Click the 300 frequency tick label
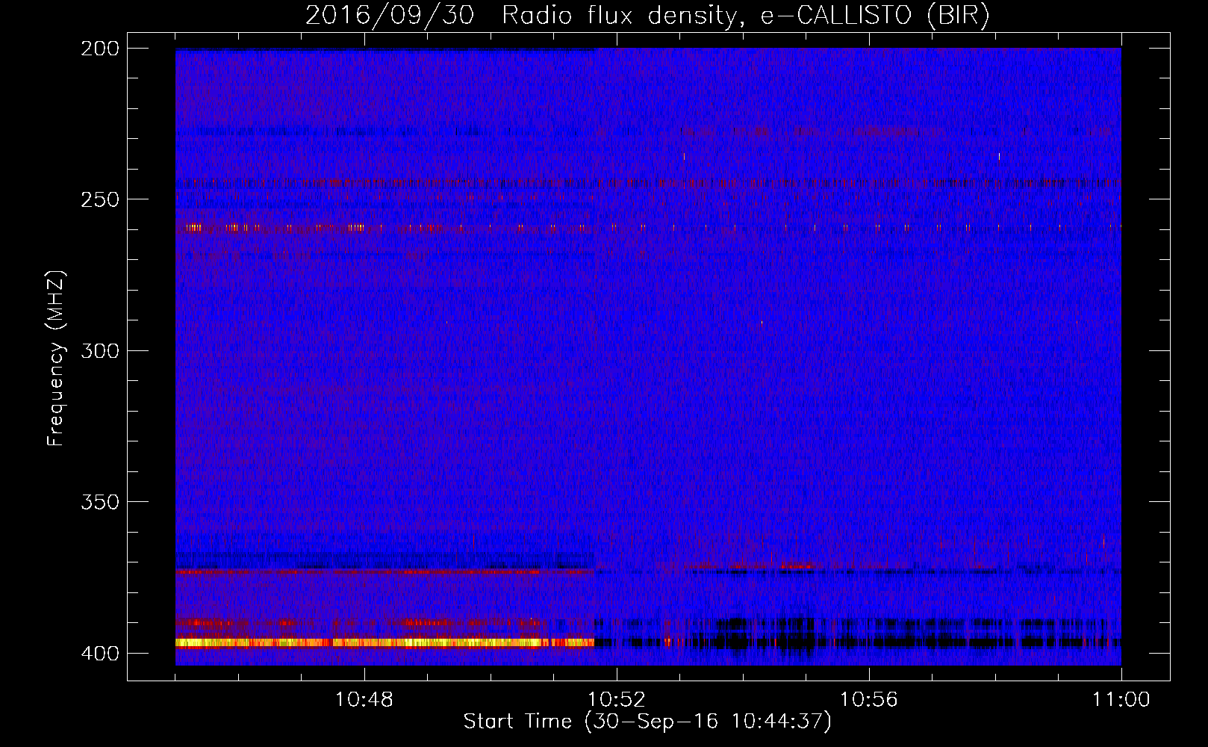The height and width of the screenshot is (747, 1208). (x=99, y=350)
